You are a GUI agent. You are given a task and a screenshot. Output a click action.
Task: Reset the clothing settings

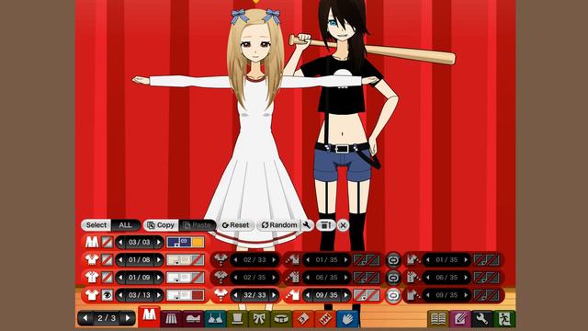[x=235, y=225]
